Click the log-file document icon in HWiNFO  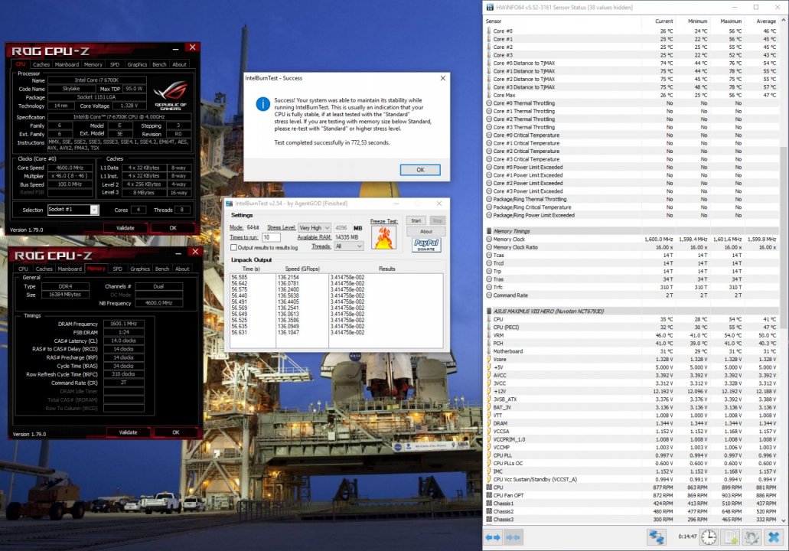[729, 537]
